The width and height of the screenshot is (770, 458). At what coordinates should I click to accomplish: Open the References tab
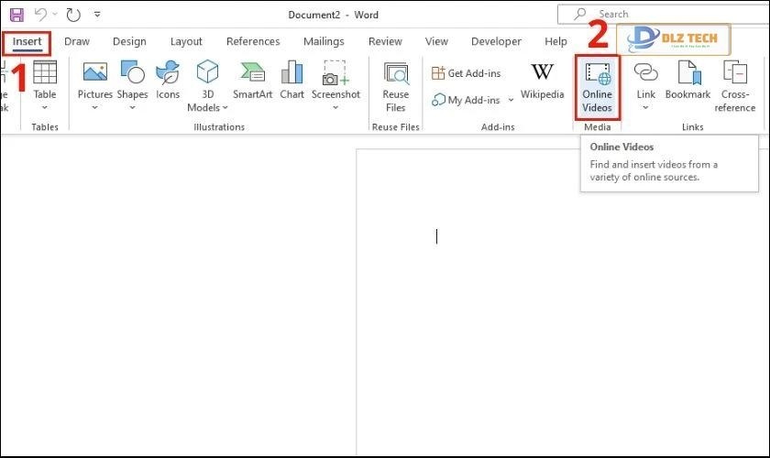253,41
